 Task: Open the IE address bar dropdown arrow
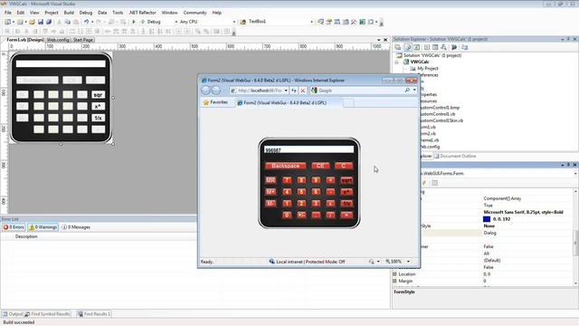[286, 91]
